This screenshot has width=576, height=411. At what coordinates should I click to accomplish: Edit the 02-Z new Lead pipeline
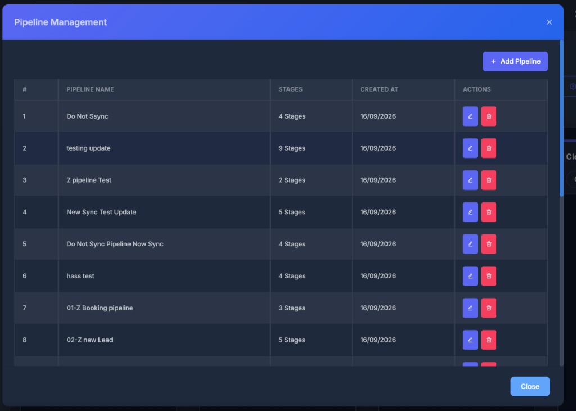[x=470, y=340]
